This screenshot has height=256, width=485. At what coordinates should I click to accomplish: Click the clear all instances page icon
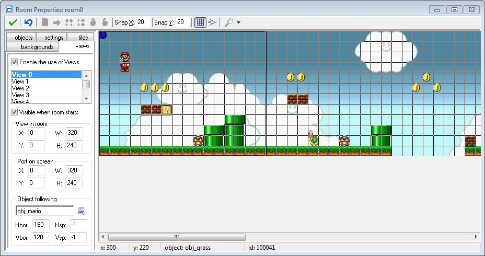coord(45,22)
